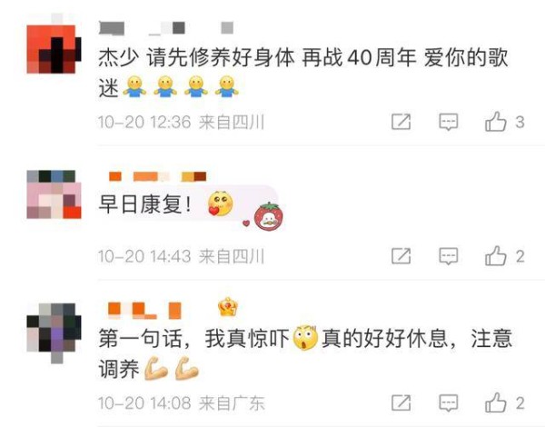Screen dimensions: 545x427
Task: Select the 早日康复！ comment text
Action: (145, 204)
